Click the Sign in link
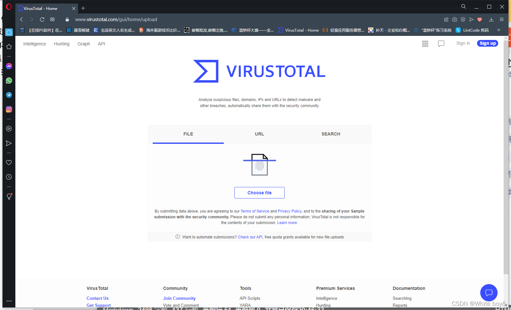This screenshot has width=511, height=310. pos(463,43)
